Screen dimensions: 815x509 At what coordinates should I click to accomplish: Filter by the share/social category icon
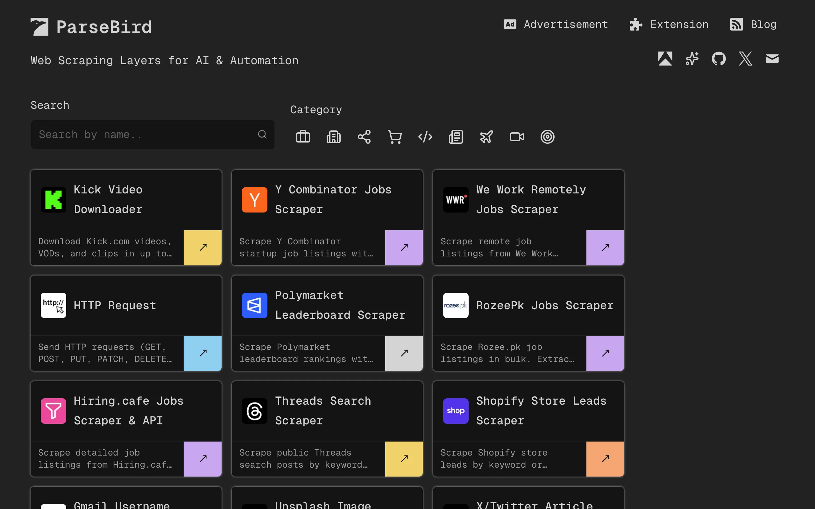364,137
